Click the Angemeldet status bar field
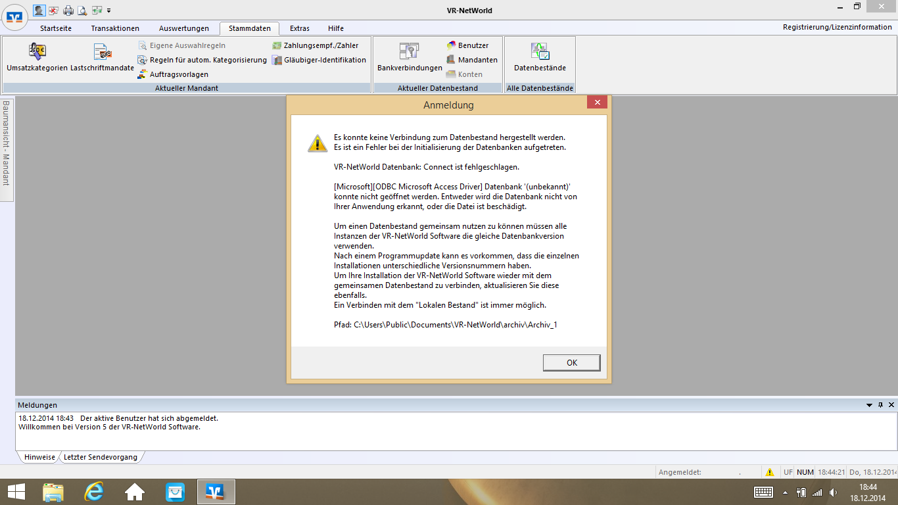898x505 pixels. [709, 472]
